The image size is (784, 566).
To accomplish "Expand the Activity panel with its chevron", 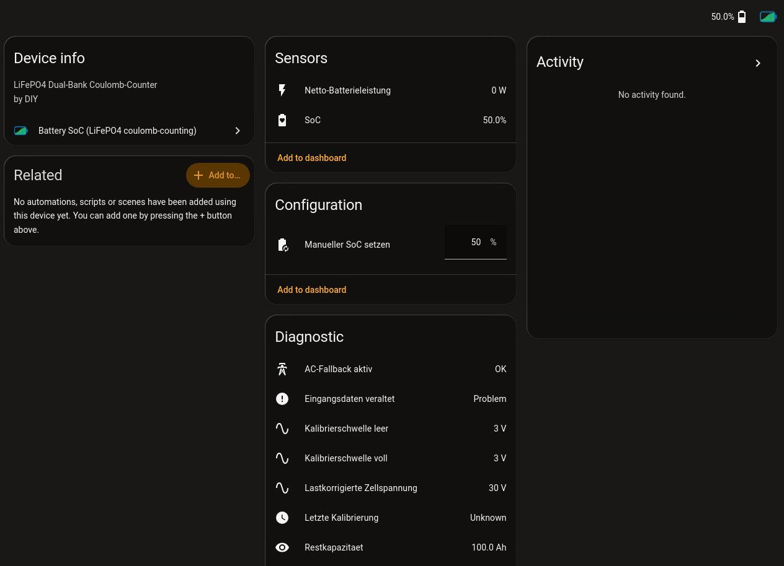I will tap(758, 63).
